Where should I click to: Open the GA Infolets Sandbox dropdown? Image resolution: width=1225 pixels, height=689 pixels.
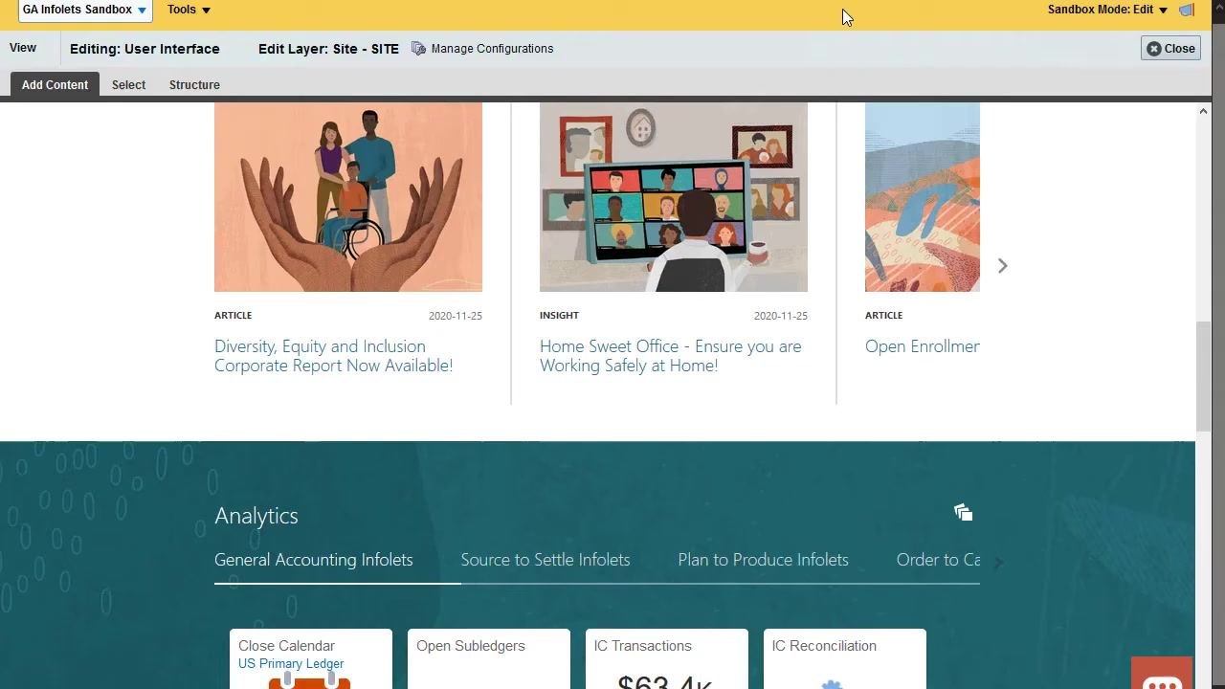click(x=84, y=11)
